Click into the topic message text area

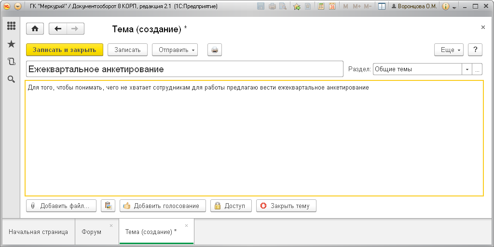[x=254, y=138]
